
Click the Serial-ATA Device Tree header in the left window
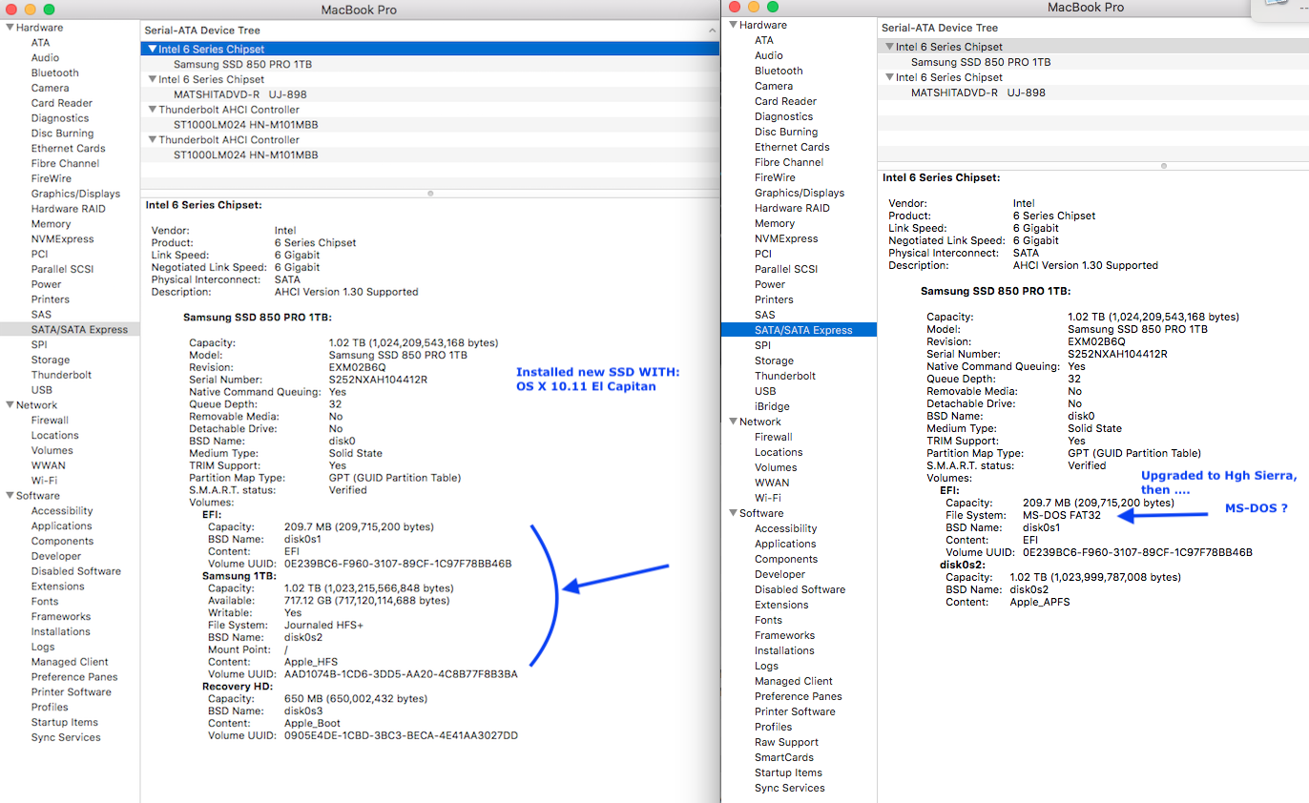[201, 31]
